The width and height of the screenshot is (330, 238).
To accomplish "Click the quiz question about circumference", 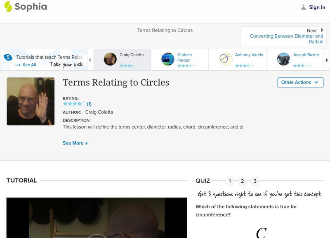I will click(x=246, y=211).
